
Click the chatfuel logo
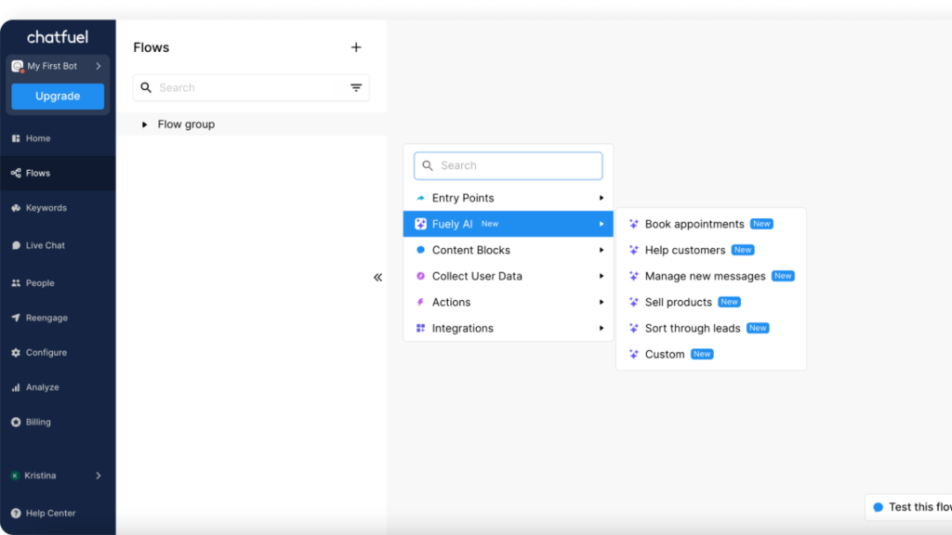pyautogui.click(x=58, y=37)
